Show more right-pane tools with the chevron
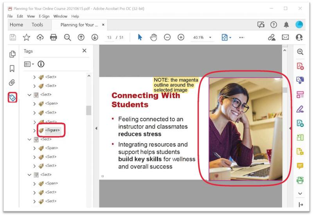Viewport: 313px width, 216px height. tap(300, 193)
